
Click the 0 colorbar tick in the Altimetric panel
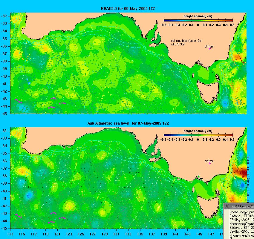(198, 140)
